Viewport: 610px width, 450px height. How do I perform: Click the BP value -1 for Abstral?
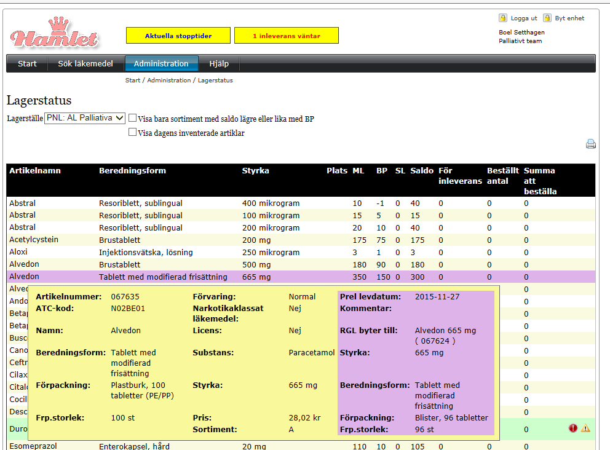[x=380, y=203]
